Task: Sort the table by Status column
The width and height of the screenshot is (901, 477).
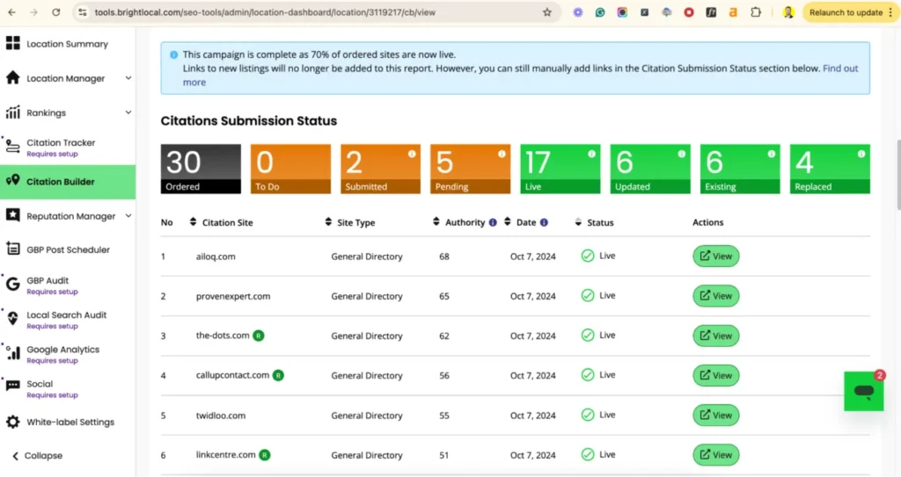Action: pos(578,223)
